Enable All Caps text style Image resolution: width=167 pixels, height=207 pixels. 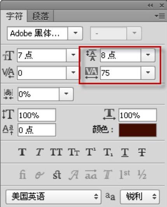click(56, 152)
